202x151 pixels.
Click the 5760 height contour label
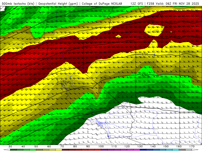(145, 74)
